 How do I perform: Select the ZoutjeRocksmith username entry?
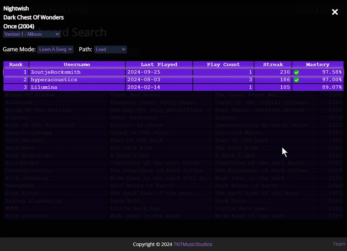click(55, 72)
